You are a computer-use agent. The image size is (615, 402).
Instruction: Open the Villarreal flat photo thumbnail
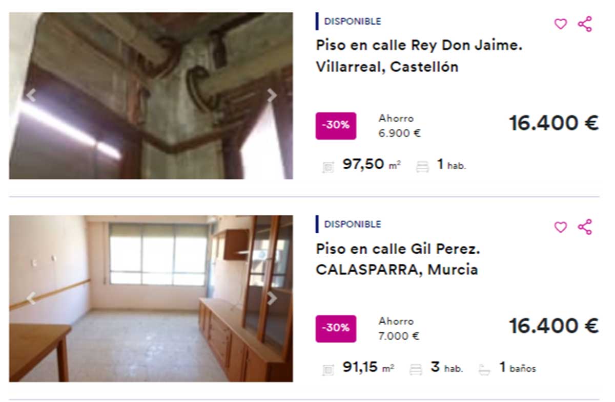tap(151, 96)
